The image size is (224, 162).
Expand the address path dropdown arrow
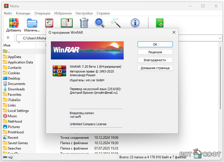tap(220, 38)
